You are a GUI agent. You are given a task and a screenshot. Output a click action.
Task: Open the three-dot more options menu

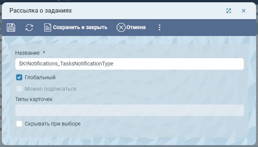[x=159, y=28]
